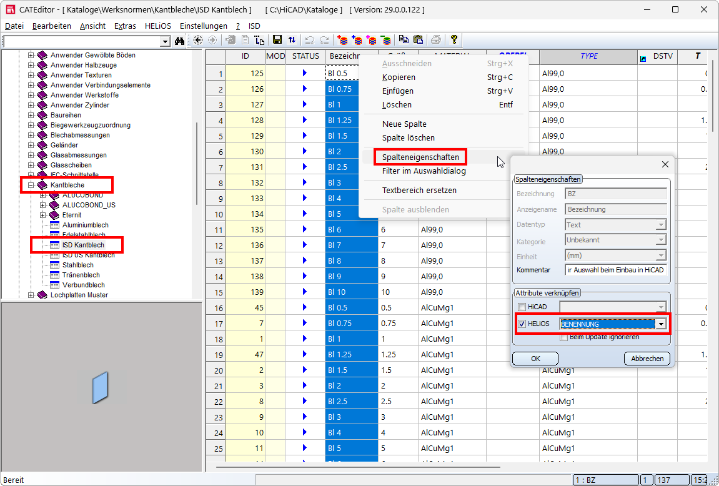Enable the HiCAD attribute checkbox
The height and width of the screenshot is (486, 719).
[522, 307]
